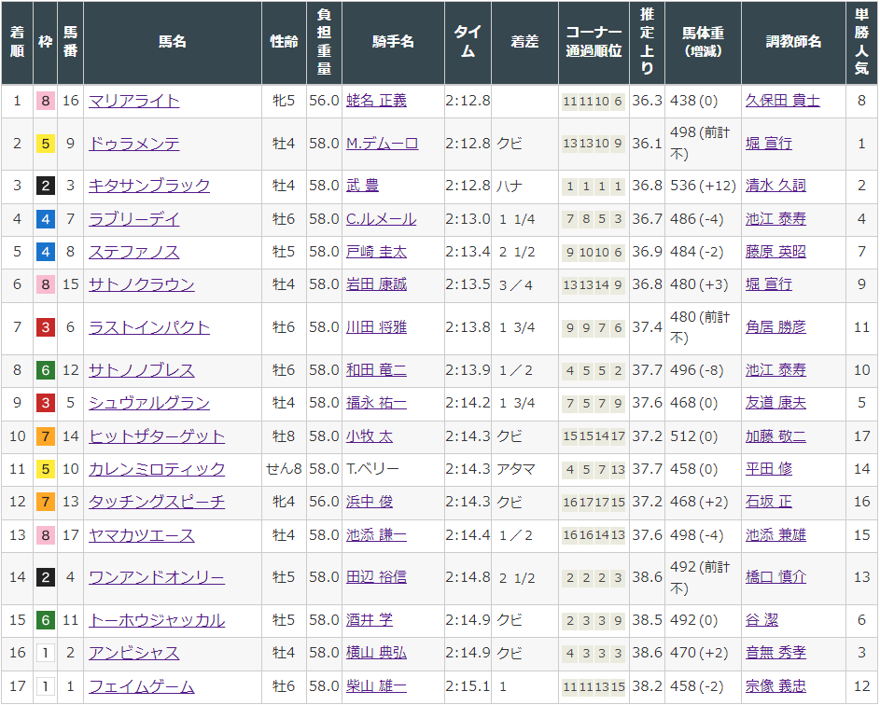Screen dimensions: 880x705
Task: Open trainer link 池江 泰寿 in ラブリーデイ row
Action: [775, 219]
